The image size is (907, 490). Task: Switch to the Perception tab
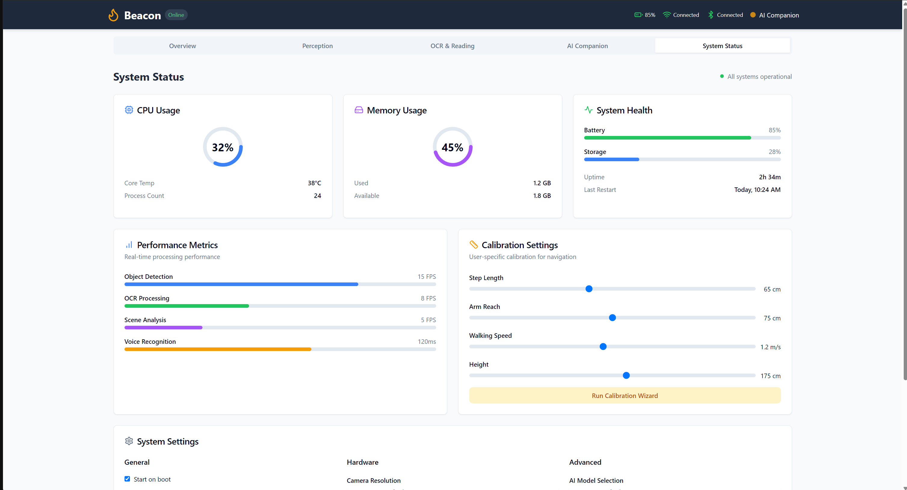(x=317, y=46)
